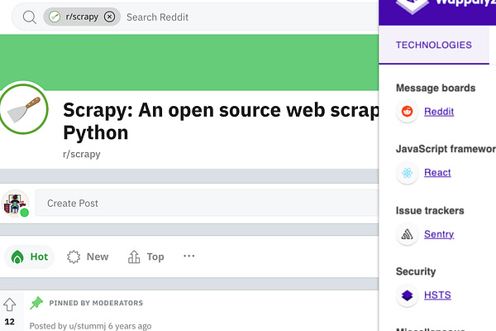The width and height of the screenshot is (496, 331).
Task: Open more sort options ellipsis
Action: (188, 256)
